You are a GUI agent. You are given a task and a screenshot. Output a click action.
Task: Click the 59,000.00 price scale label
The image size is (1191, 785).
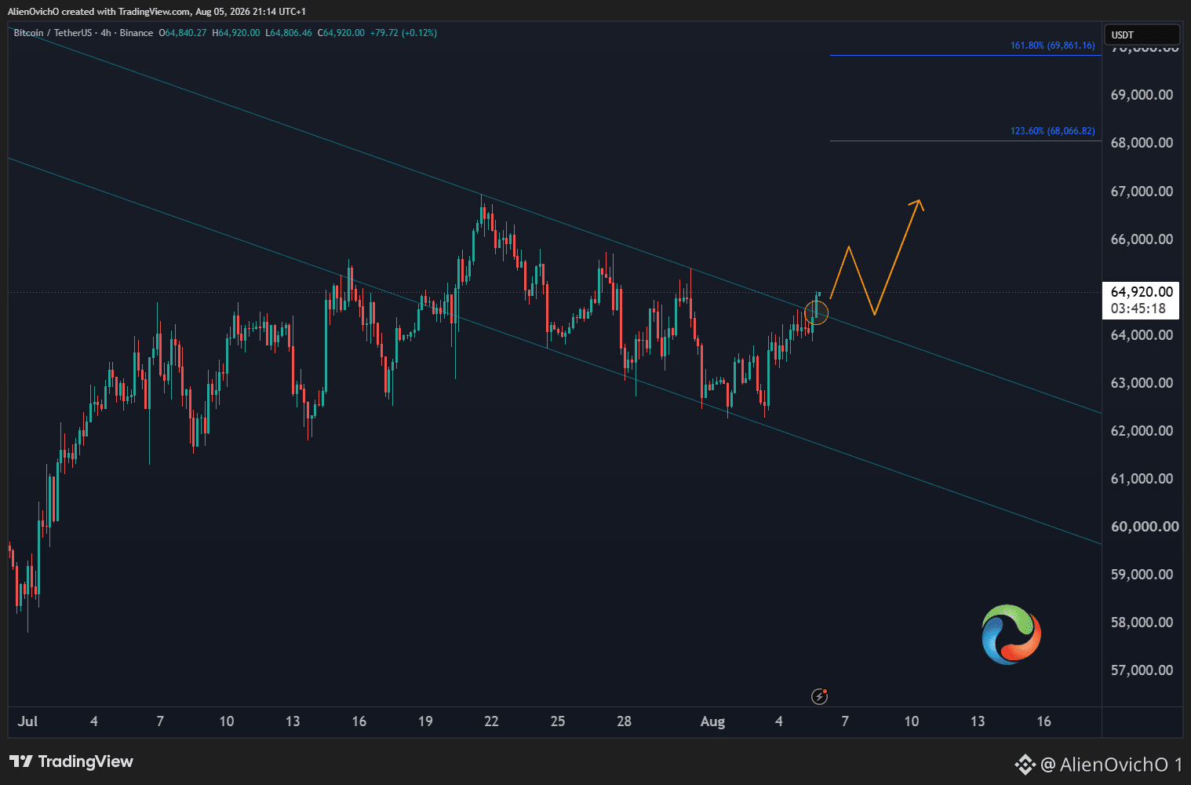point(1142,575)
